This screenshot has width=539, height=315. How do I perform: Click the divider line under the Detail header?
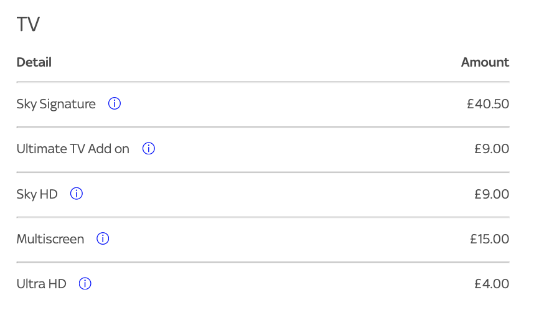point(263,82)
